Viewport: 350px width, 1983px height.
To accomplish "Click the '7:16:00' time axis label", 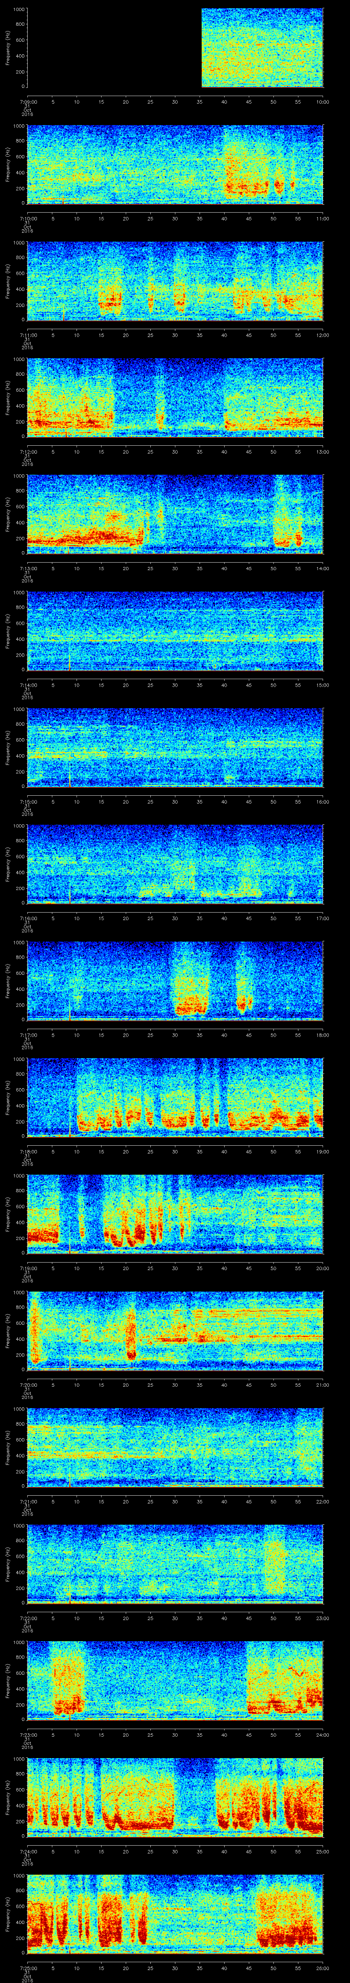I will click(x=28, y=918).
